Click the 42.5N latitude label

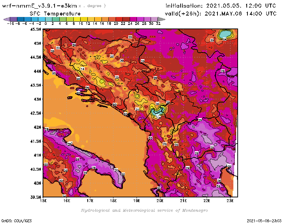(x=35, y=113)
